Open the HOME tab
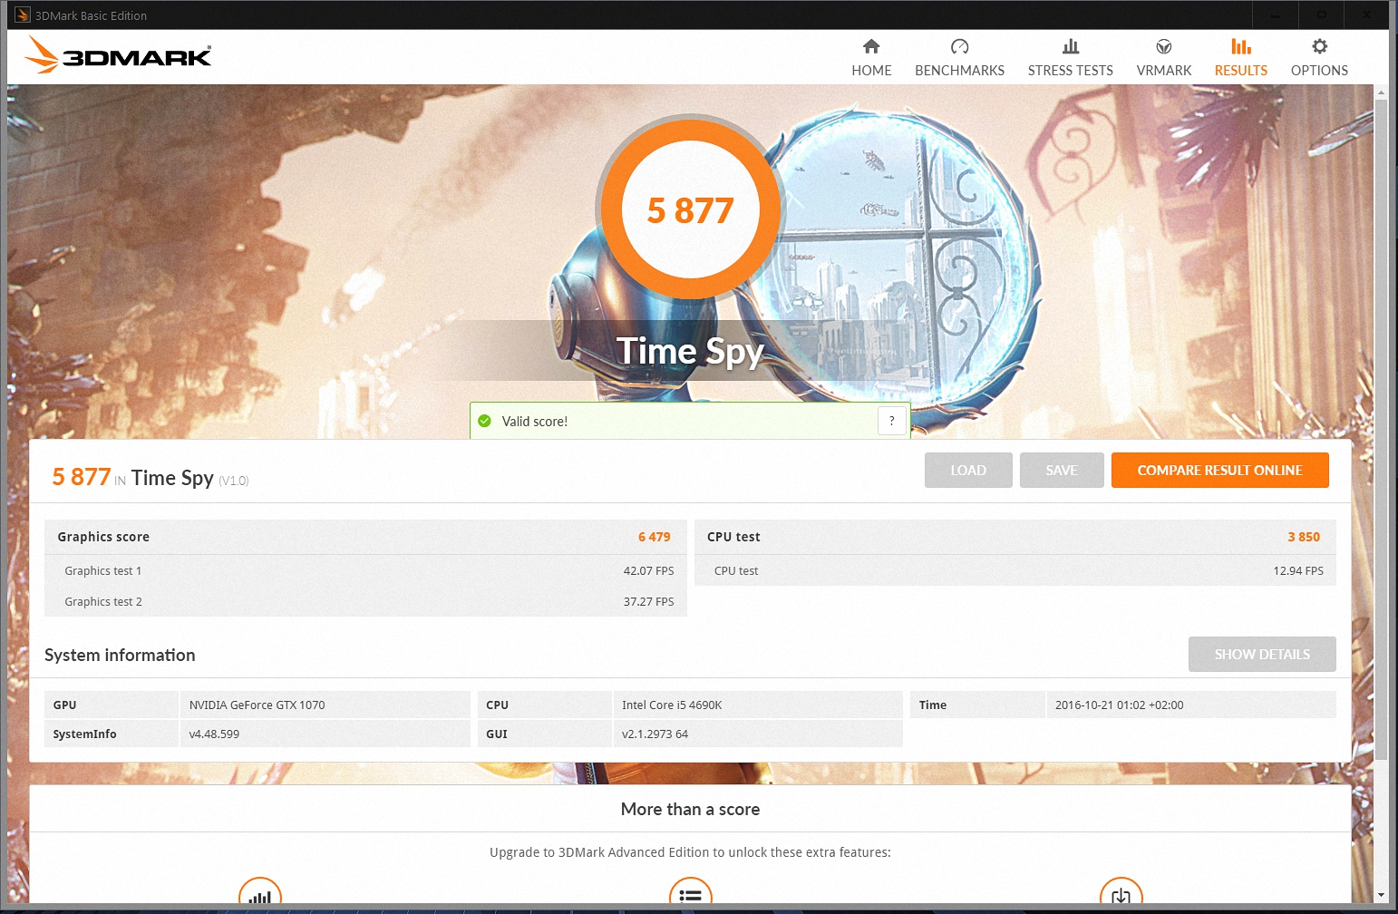Viewport: 1398px width, 914px height. tap(871, 58)
